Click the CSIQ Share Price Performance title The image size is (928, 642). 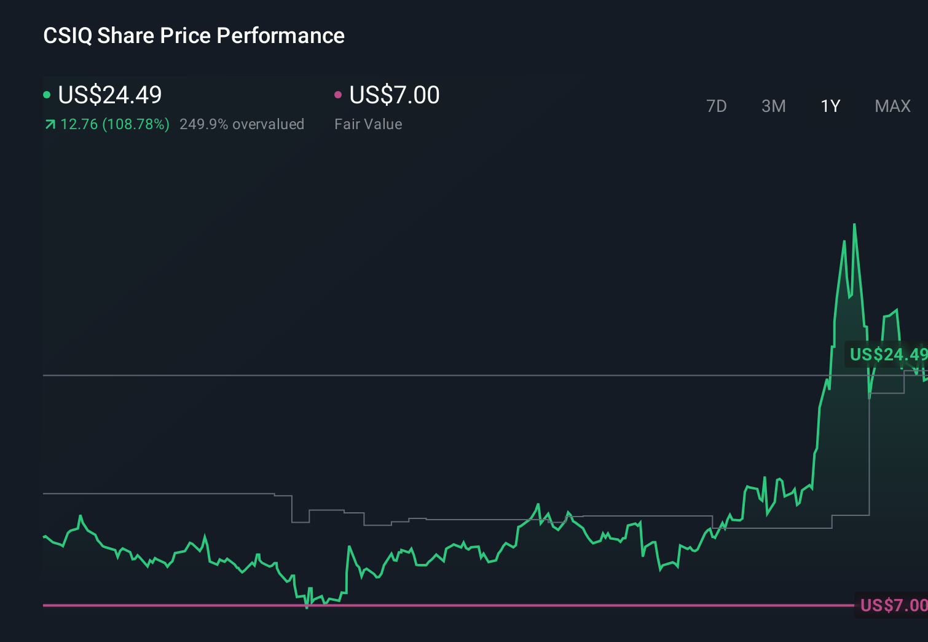(193, 36)
